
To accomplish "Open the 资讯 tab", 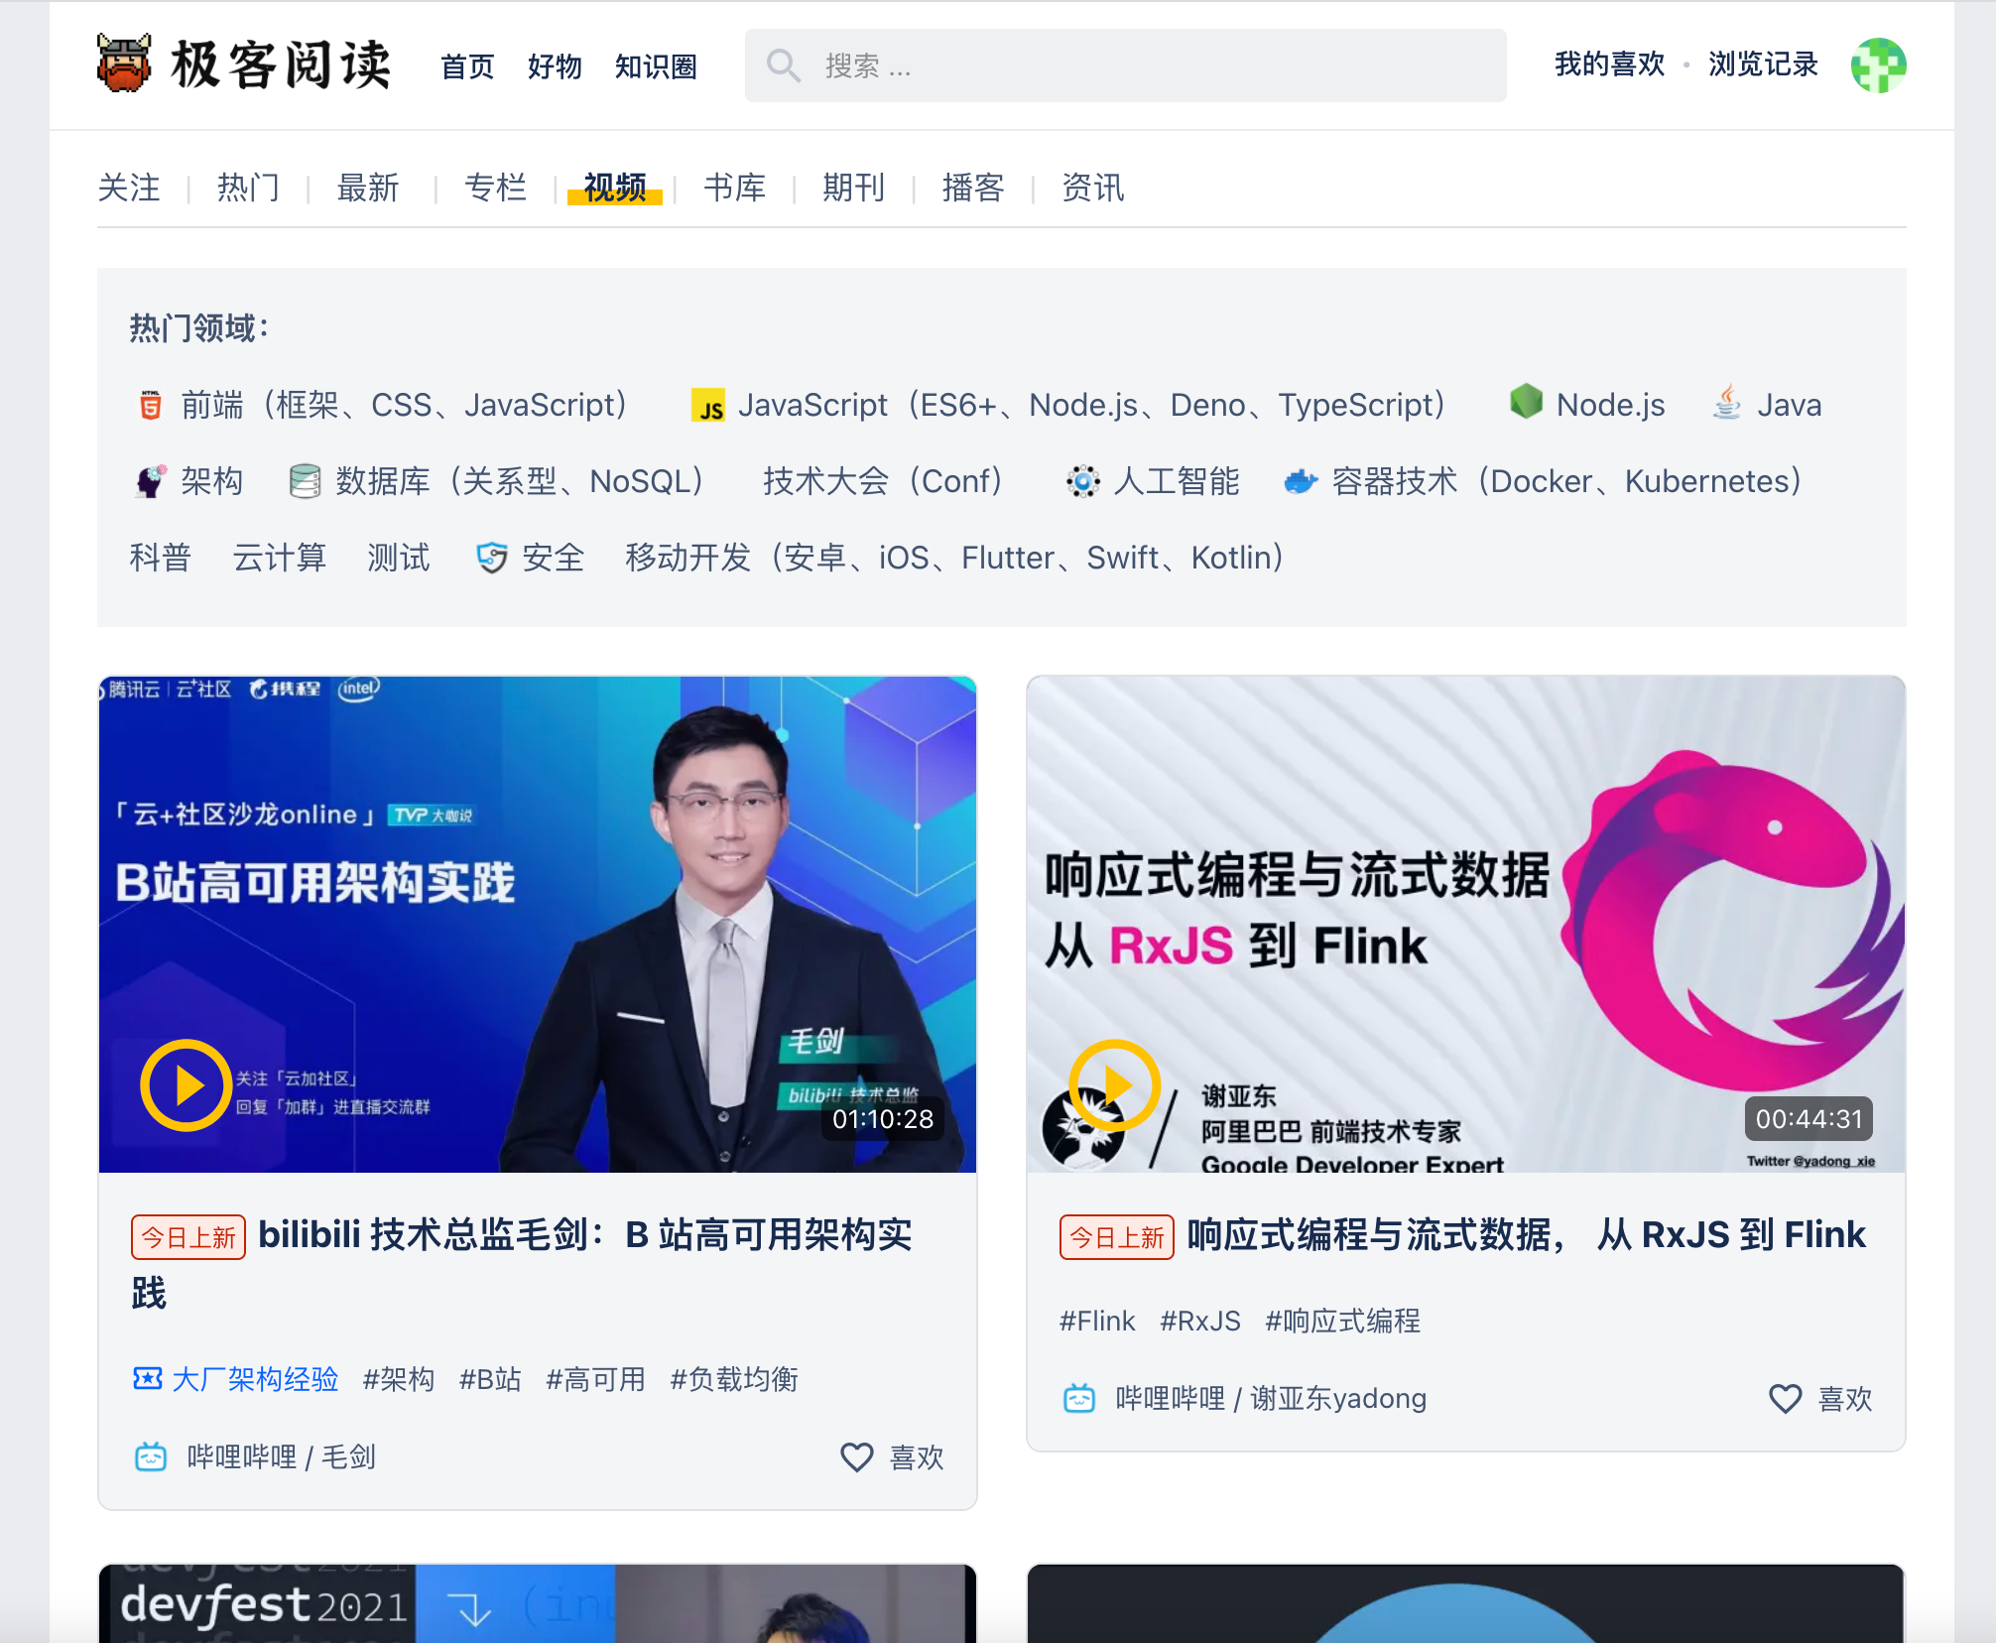I will (1093, 188).
